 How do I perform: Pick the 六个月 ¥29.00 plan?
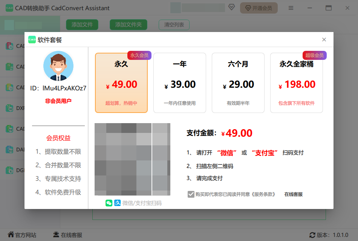click(238, 83)
